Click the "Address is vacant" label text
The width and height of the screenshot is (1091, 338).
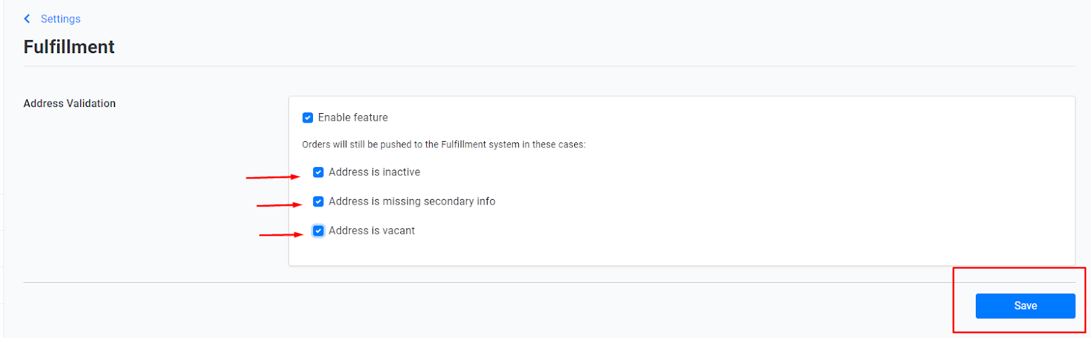[372, 231]
